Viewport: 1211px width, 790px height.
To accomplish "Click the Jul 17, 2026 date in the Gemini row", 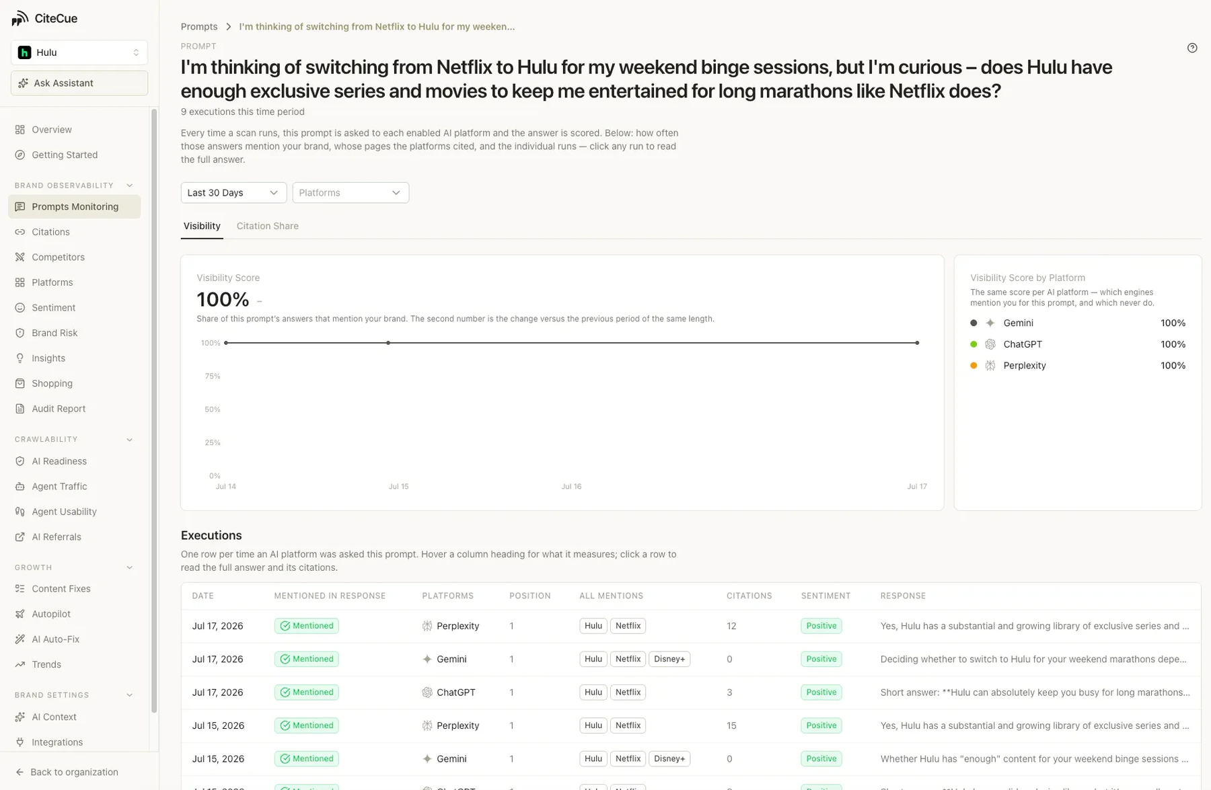I will (217, 659).
